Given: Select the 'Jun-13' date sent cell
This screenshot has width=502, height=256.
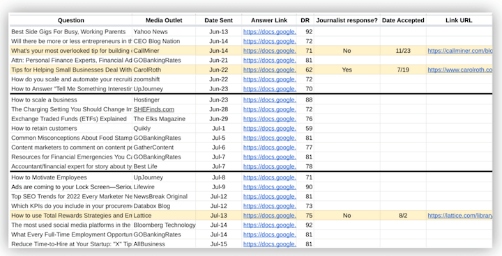Looking at the screenshot, I should (219, 31).
